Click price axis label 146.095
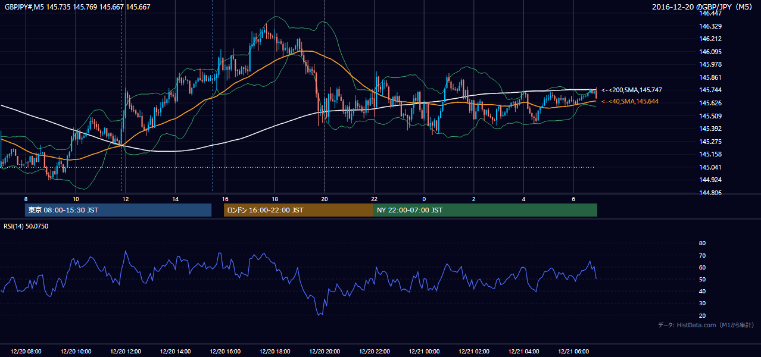Screen dimensions: 761x357 (x=710, y=52)
